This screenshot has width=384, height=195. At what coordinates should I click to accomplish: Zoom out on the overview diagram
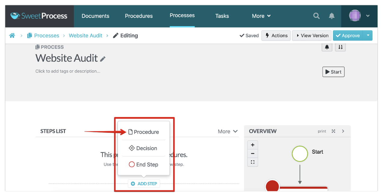[x=252, y=153]
